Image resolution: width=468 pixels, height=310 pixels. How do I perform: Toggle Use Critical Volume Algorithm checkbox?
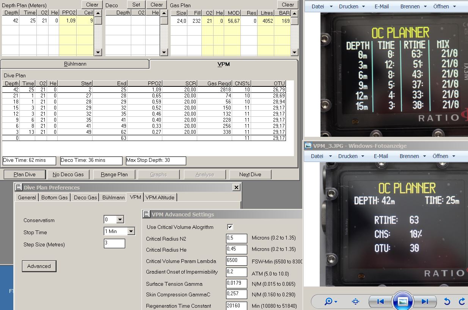[x=230, y=227]
